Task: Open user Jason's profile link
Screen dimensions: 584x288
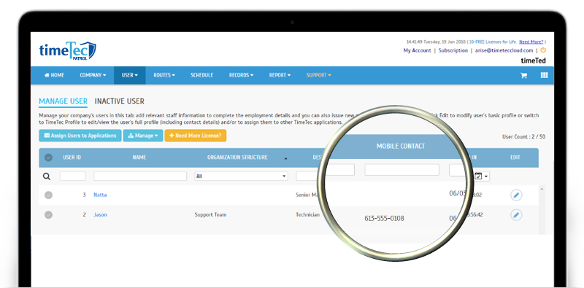Action: coord(100,214)
